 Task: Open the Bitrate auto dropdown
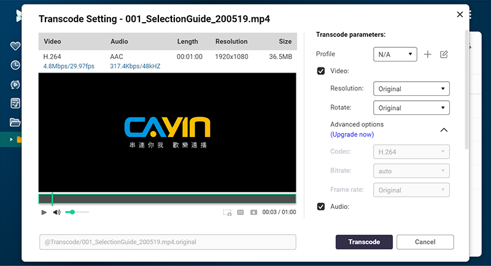click(411, 171)
